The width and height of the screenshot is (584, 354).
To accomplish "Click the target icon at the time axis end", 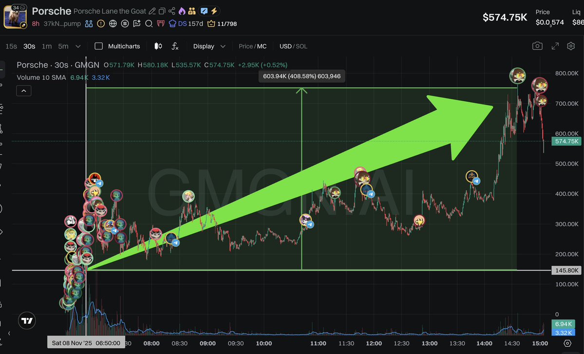I will (x=567, y=343).
